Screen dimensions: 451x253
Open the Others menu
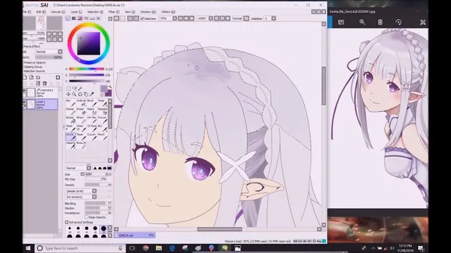coord(168,12)
